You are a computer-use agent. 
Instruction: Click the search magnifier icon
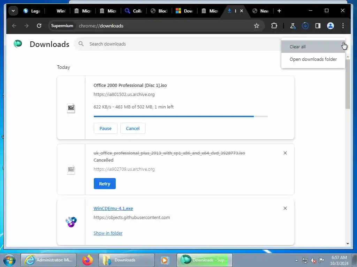[x=81, y=44]
